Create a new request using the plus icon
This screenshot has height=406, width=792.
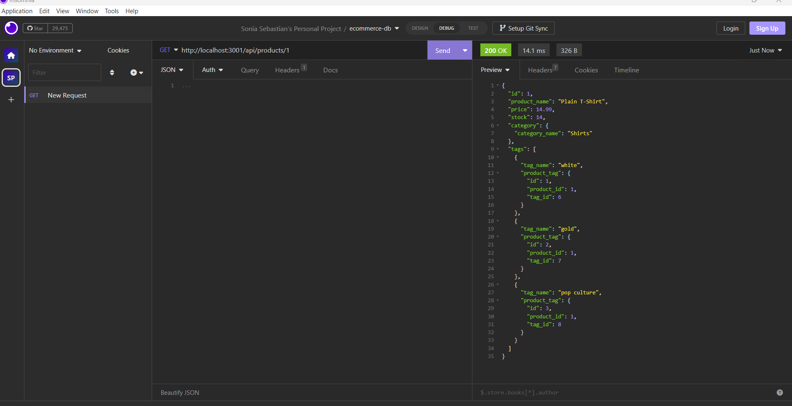[134, 72]
